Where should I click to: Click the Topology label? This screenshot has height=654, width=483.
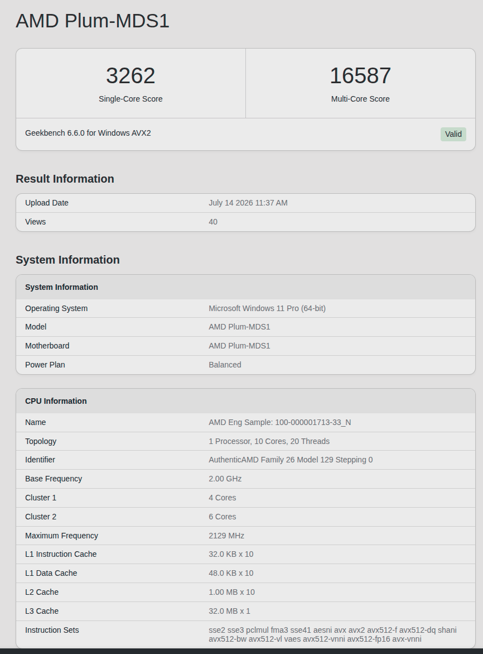[40, 441]
